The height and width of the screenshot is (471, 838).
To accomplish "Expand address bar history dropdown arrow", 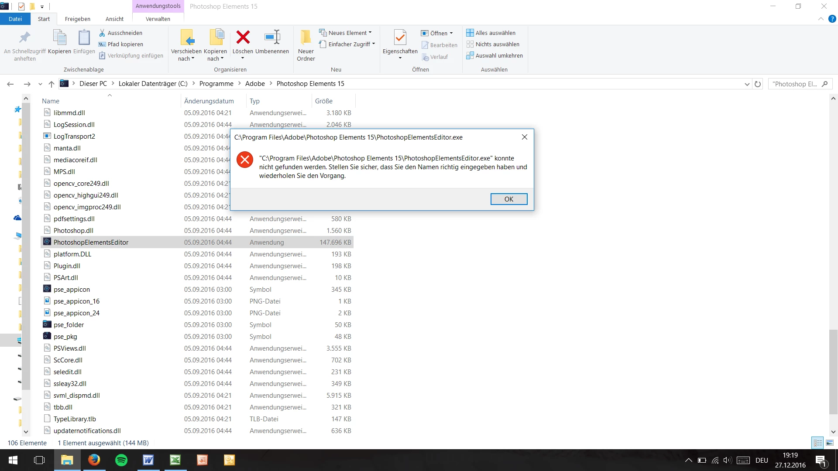I will pos(747,84).
